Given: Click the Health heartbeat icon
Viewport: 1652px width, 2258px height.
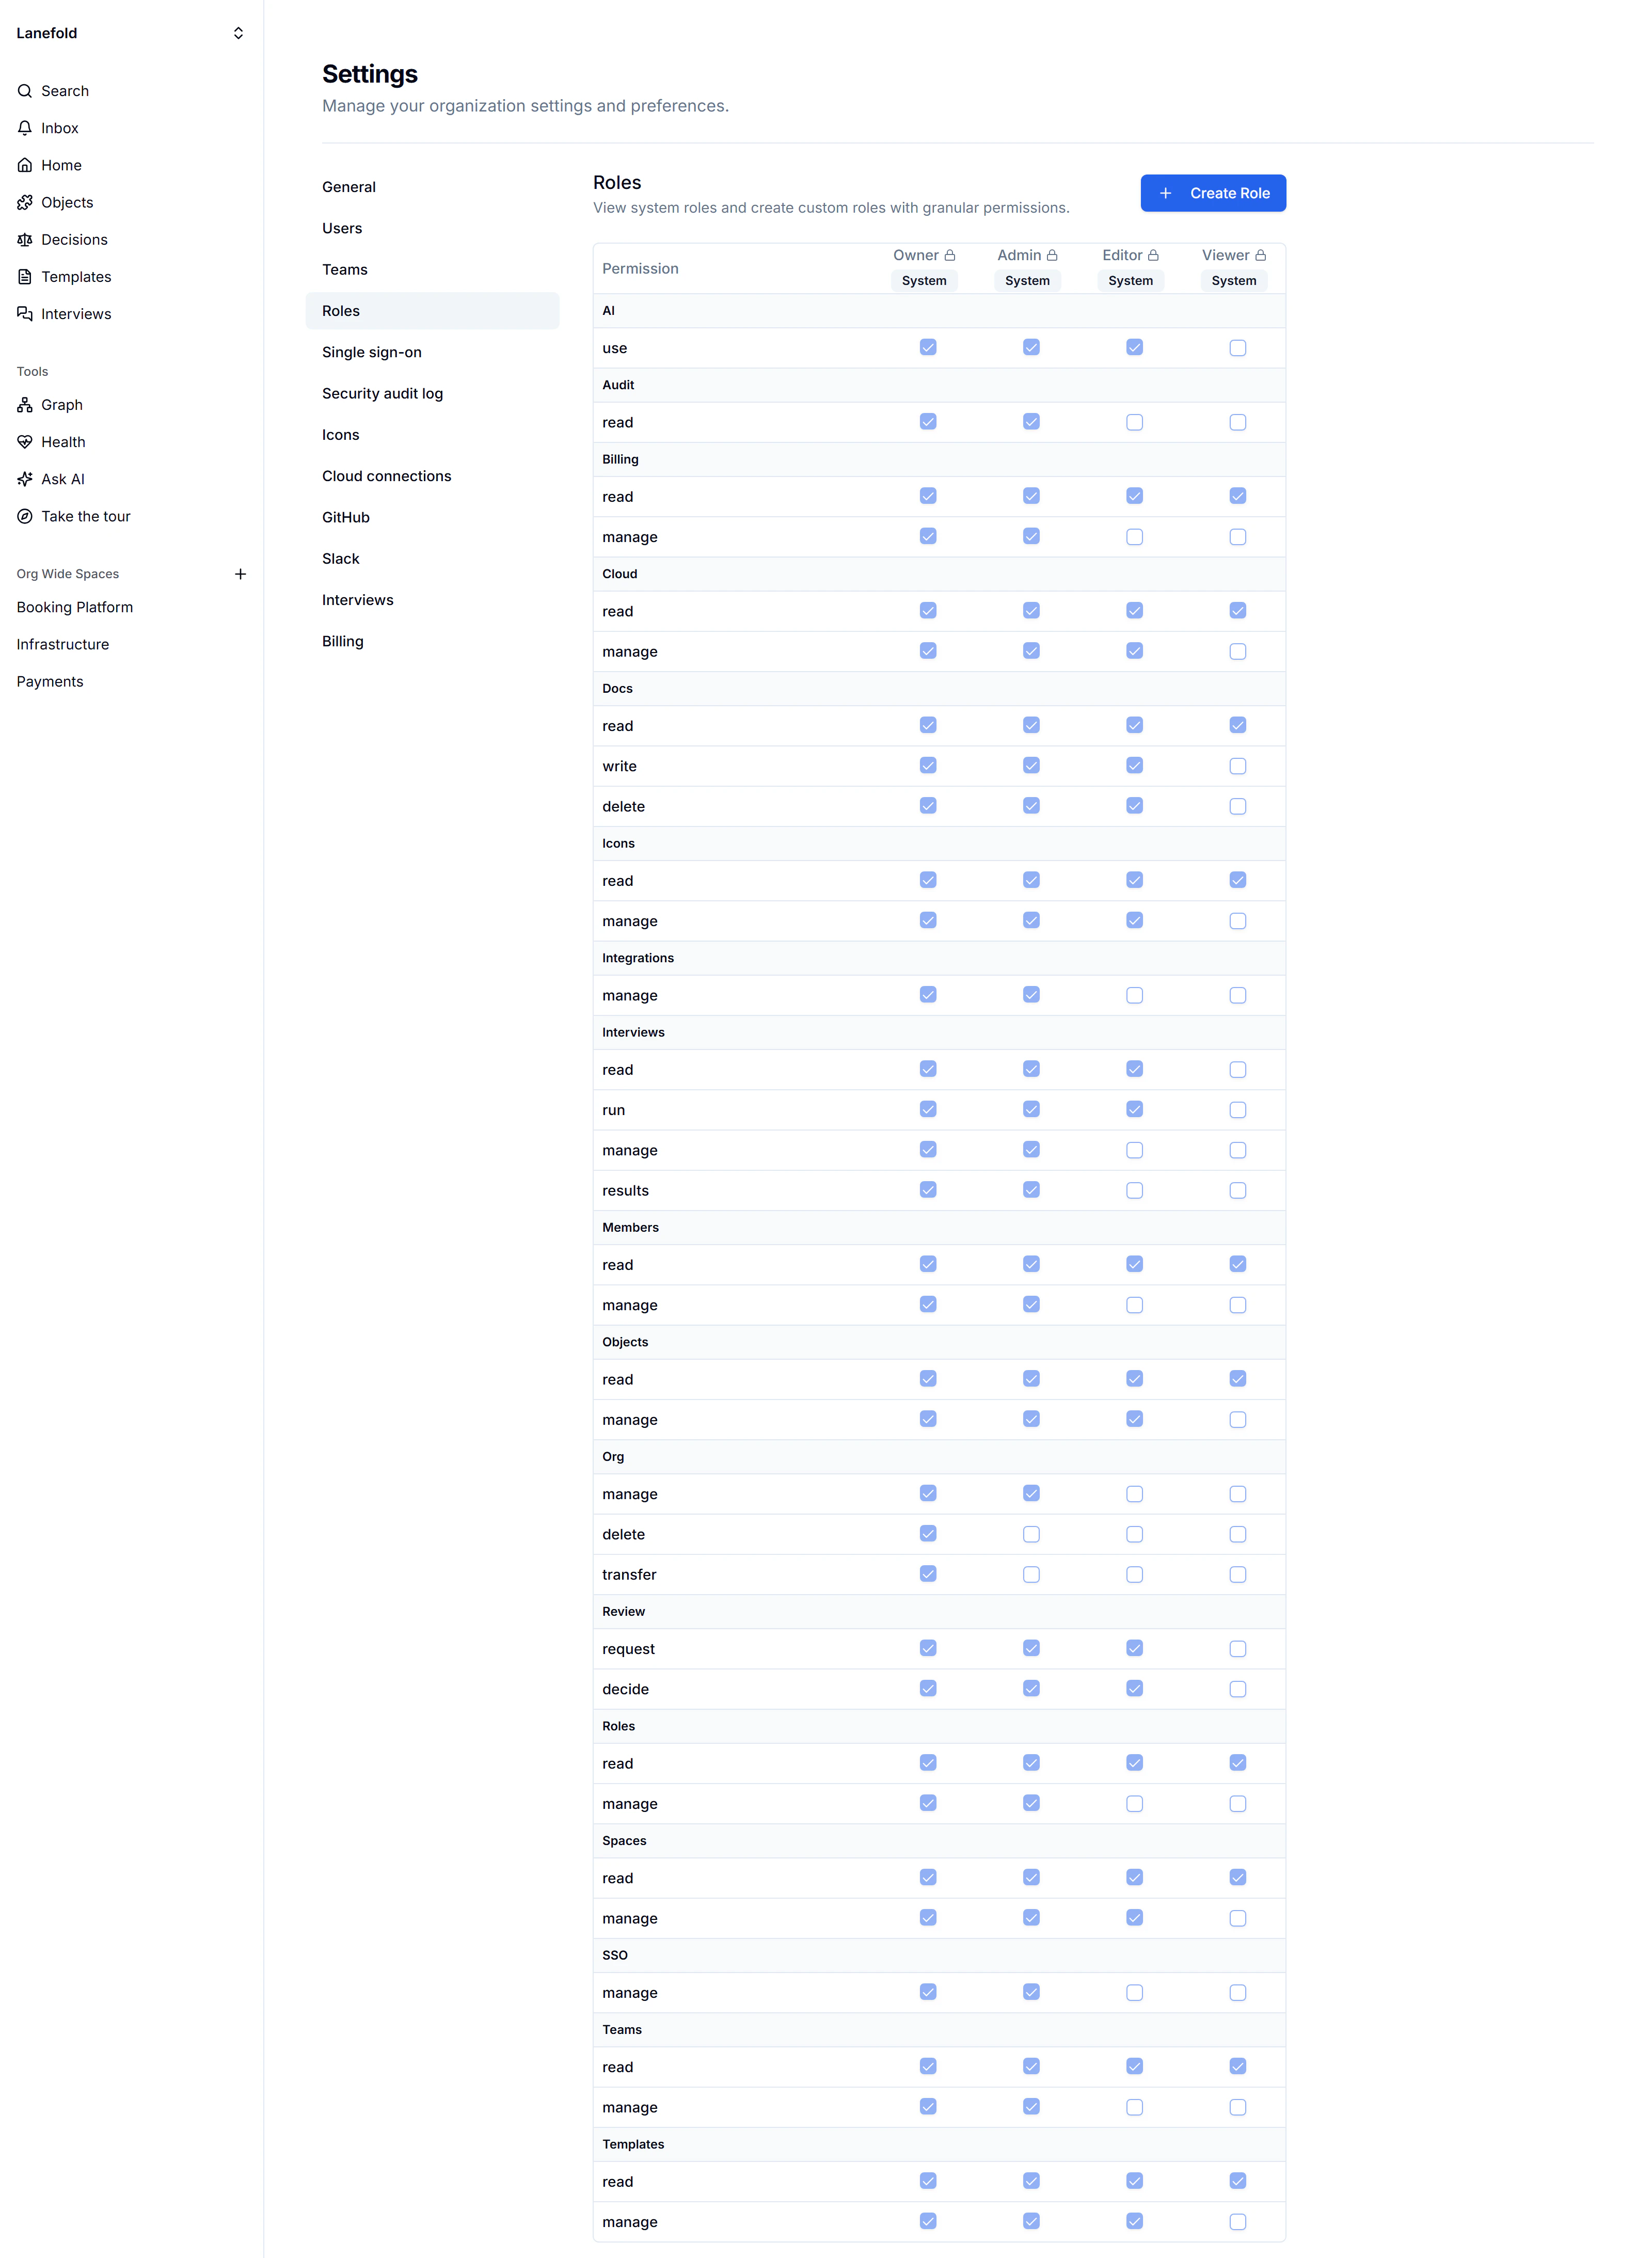Looking at the screenshot, I should (x=25, y=442).
